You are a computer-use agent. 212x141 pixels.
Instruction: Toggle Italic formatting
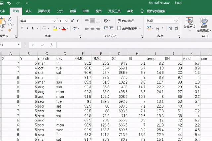click(x=28, y=28)
